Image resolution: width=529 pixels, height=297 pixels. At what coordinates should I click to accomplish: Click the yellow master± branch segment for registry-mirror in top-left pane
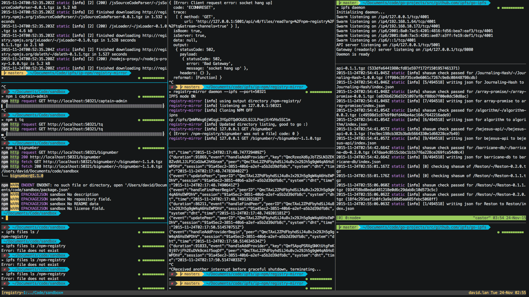[14, 73]
